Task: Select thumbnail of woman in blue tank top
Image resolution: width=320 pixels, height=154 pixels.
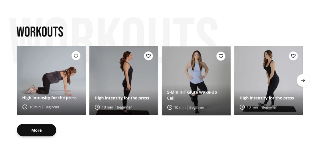Action: 196,81
